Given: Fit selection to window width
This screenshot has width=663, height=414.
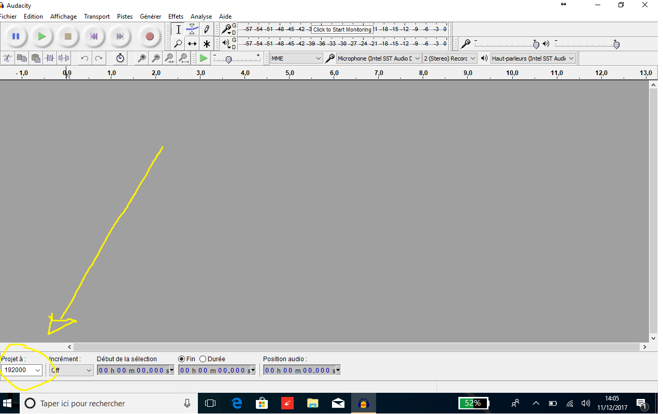Looking at the screenshot, I should coord(169,58).
